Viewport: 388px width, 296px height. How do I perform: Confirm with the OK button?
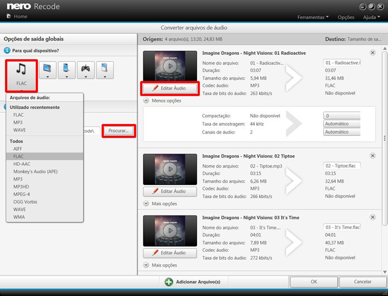314,281
